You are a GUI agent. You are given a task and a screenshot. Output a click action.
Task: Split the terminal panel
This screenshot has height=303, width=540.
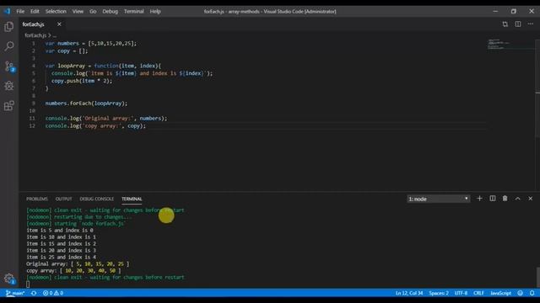(493, 199)
